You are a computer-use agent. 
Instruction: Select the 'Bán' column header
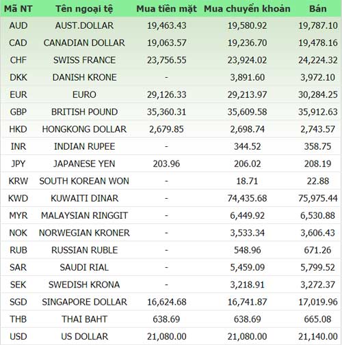(x=318, y=9)
